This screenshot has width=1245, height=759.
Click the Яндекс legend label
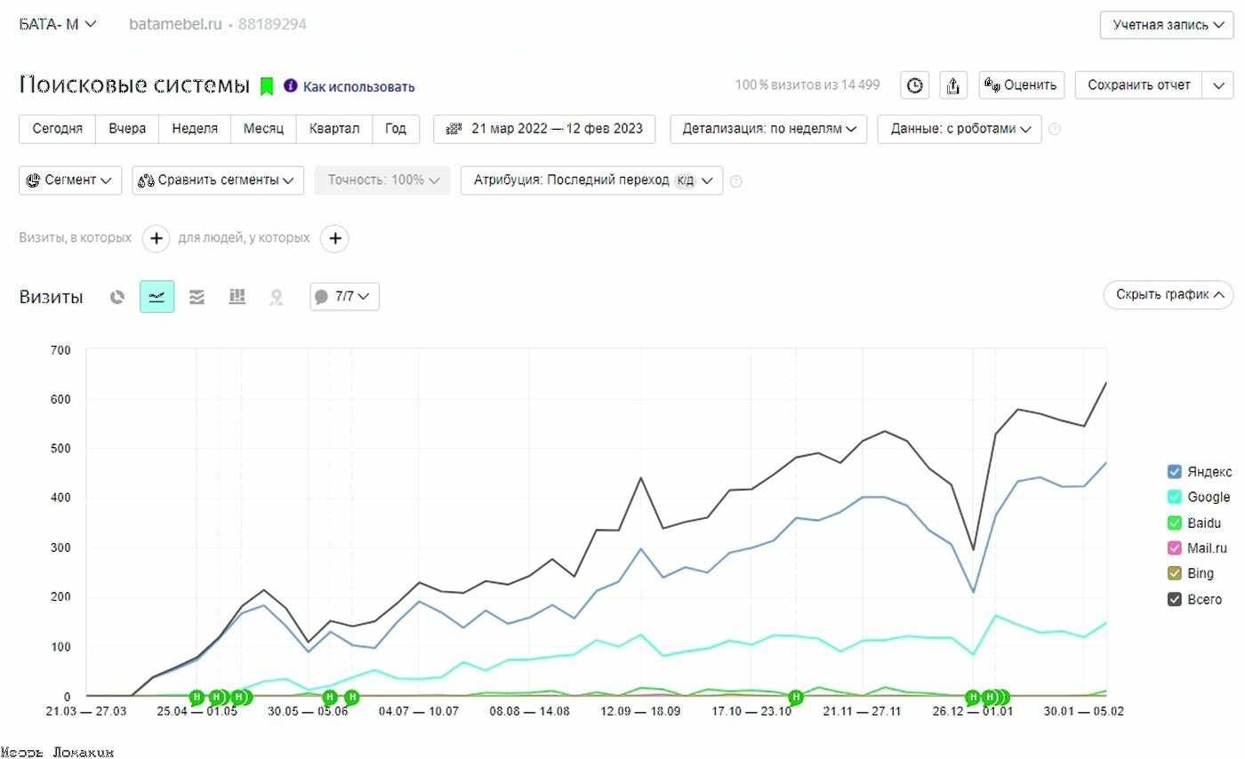[x=1209, y=472]
